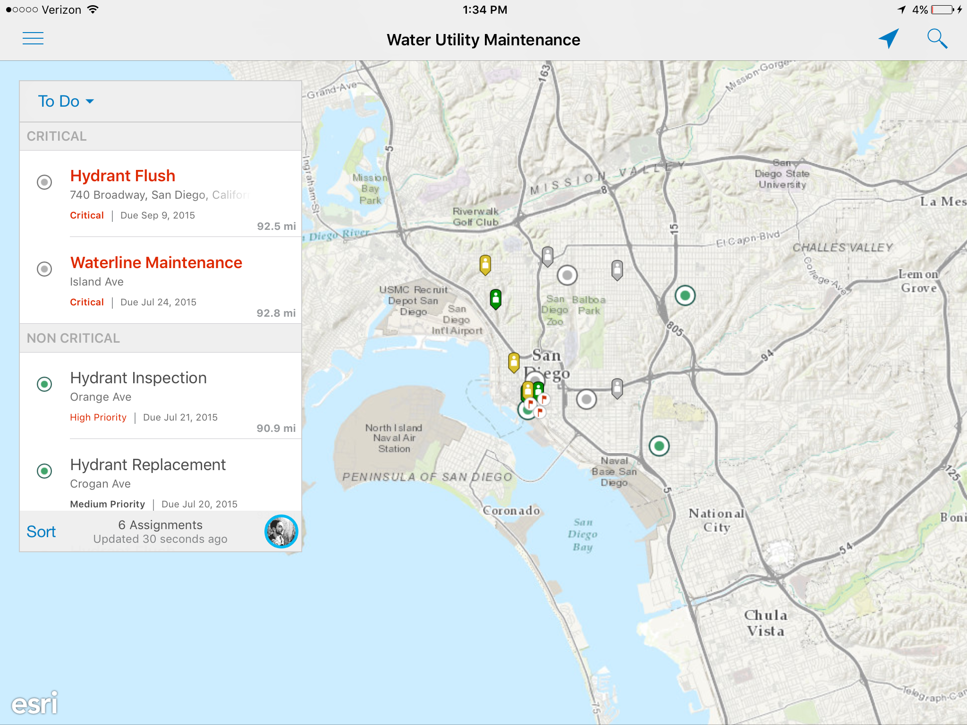The height and width of the screenshot is (725, 967).
Task: Tap the leftmost red flag marker
Action: coord(530,404)
